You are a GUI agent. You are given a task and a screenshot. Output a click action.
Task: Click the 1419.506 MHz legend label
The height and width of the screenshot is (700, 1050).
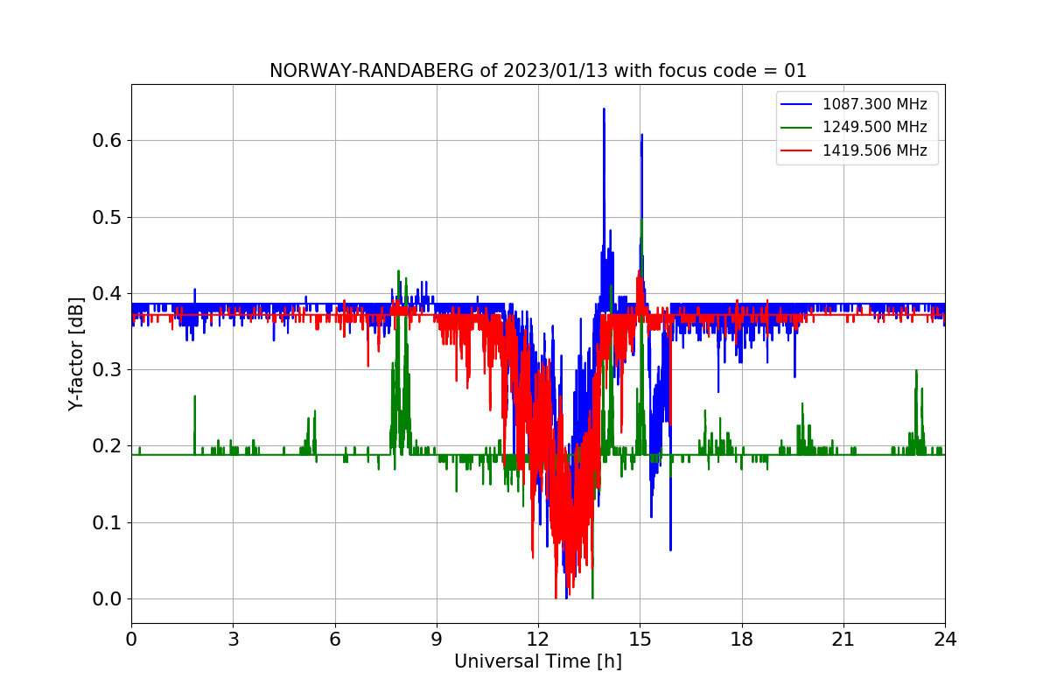coord(874,150)
